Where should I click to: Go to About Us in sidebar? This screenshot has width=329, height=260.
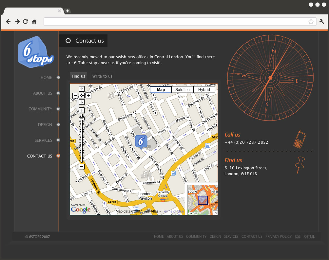43,93
